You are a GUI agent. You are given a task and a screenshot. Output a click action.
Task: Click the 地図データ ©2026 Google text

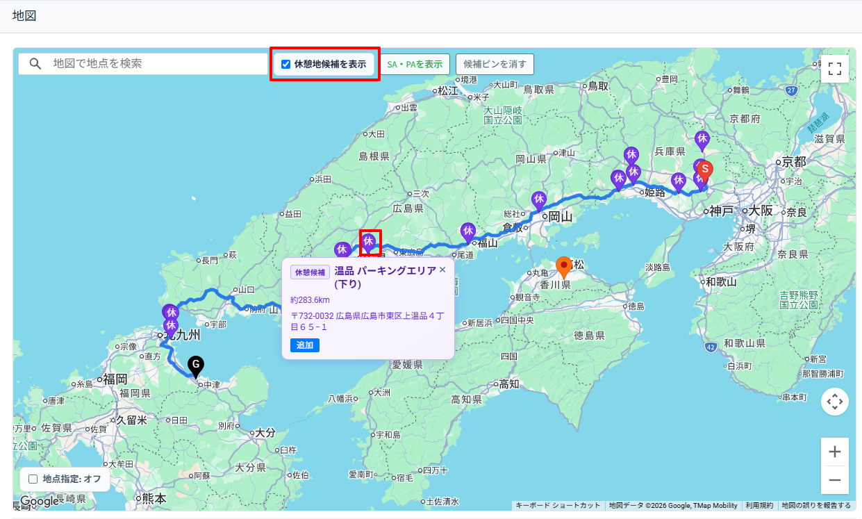pos(673,506)
